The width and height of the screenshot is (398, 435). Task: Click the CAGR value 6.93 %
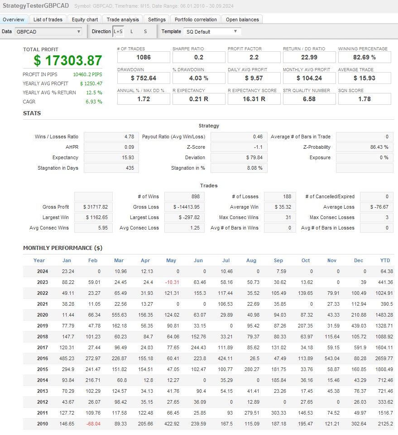(94, 102)
